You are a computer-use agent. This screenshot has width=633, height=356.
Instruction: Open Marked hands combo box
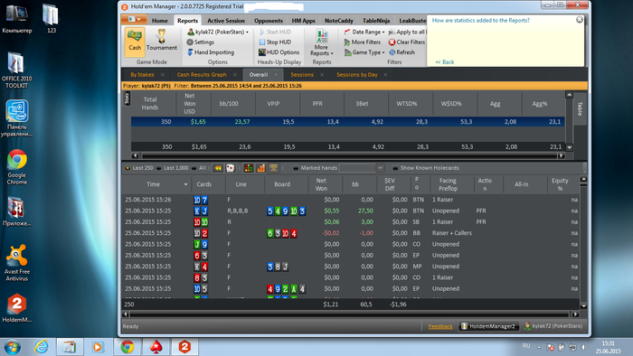pos(362,168)
